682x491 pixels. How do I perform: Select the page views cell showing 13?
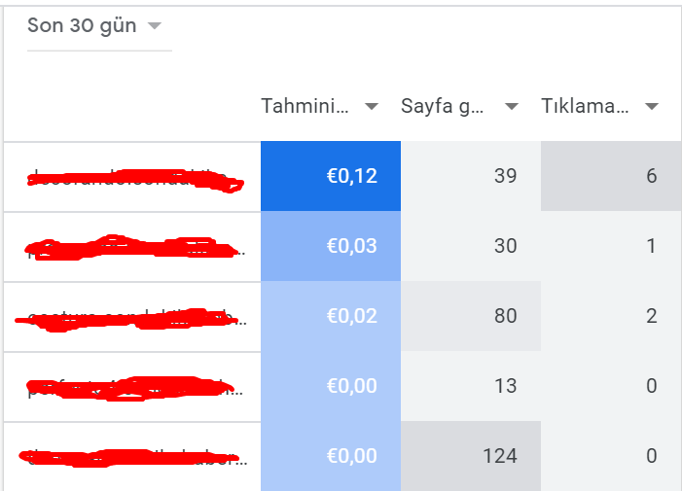tap(471, 386)
